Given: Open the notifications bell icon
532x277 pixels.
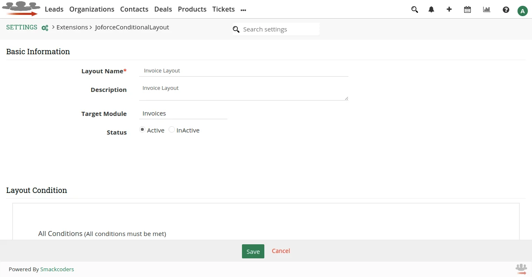Looking at the screenshot, I should click(x=431, y=9).
